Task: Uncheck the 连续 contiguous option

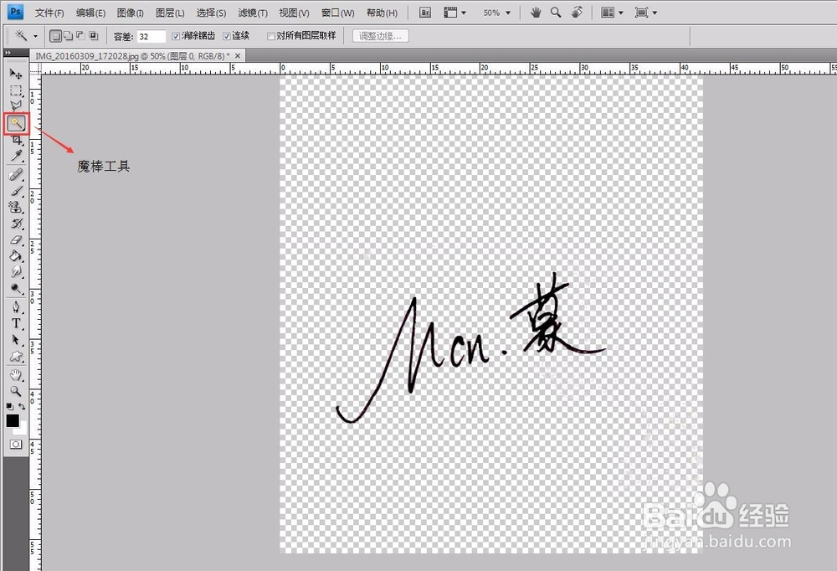Action: tap(227, 36)
